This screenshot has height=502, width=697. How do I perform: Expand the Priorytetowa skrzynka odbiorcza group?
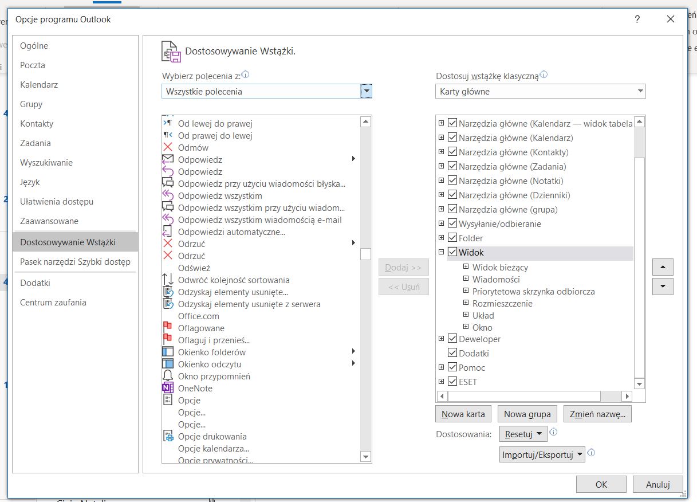(466, 291)
